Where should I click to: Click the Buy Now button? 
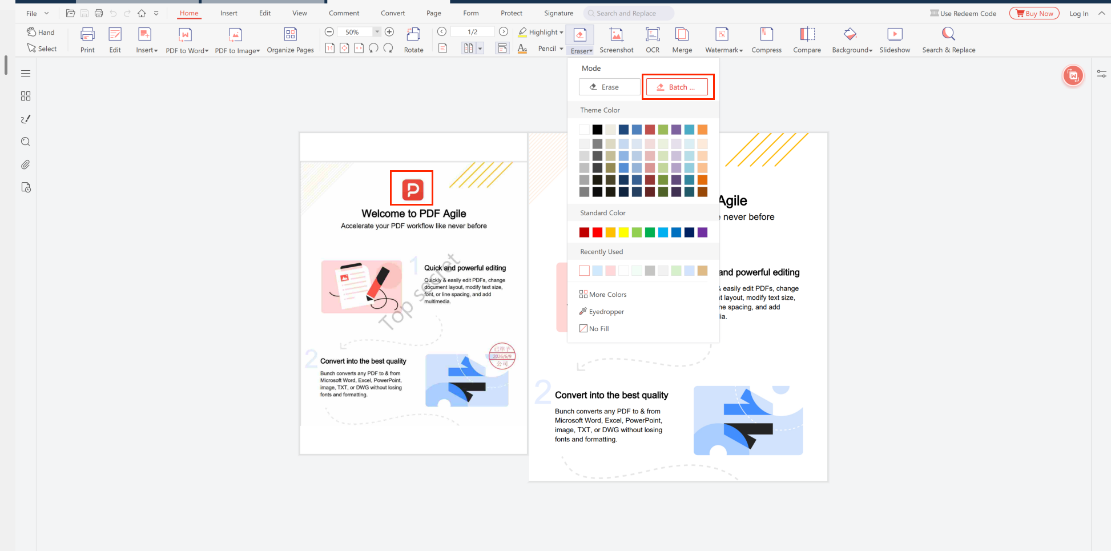click(x=1034, y=13)
